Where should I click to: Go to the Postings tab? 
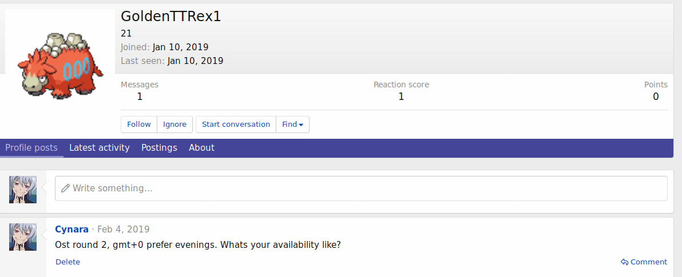(159, 148)
